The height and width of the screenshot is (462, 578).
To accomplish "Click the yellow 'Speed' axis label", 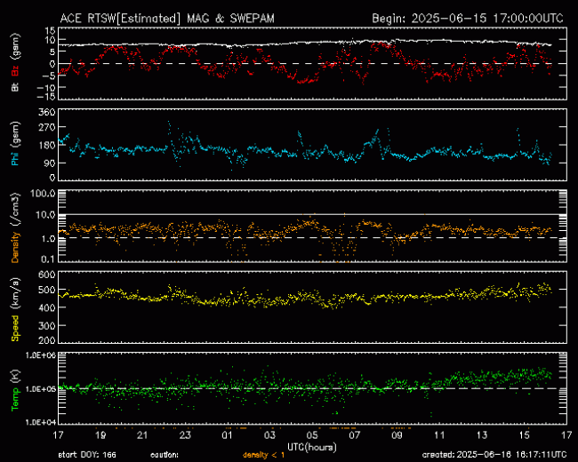I will (15, 328).
